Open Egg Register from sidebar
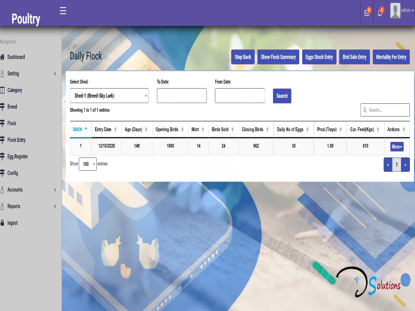This screenshot has height=311, width=415. 18,156
